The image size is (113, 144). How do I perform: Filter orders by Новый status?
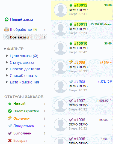click(x=19, y=104)
